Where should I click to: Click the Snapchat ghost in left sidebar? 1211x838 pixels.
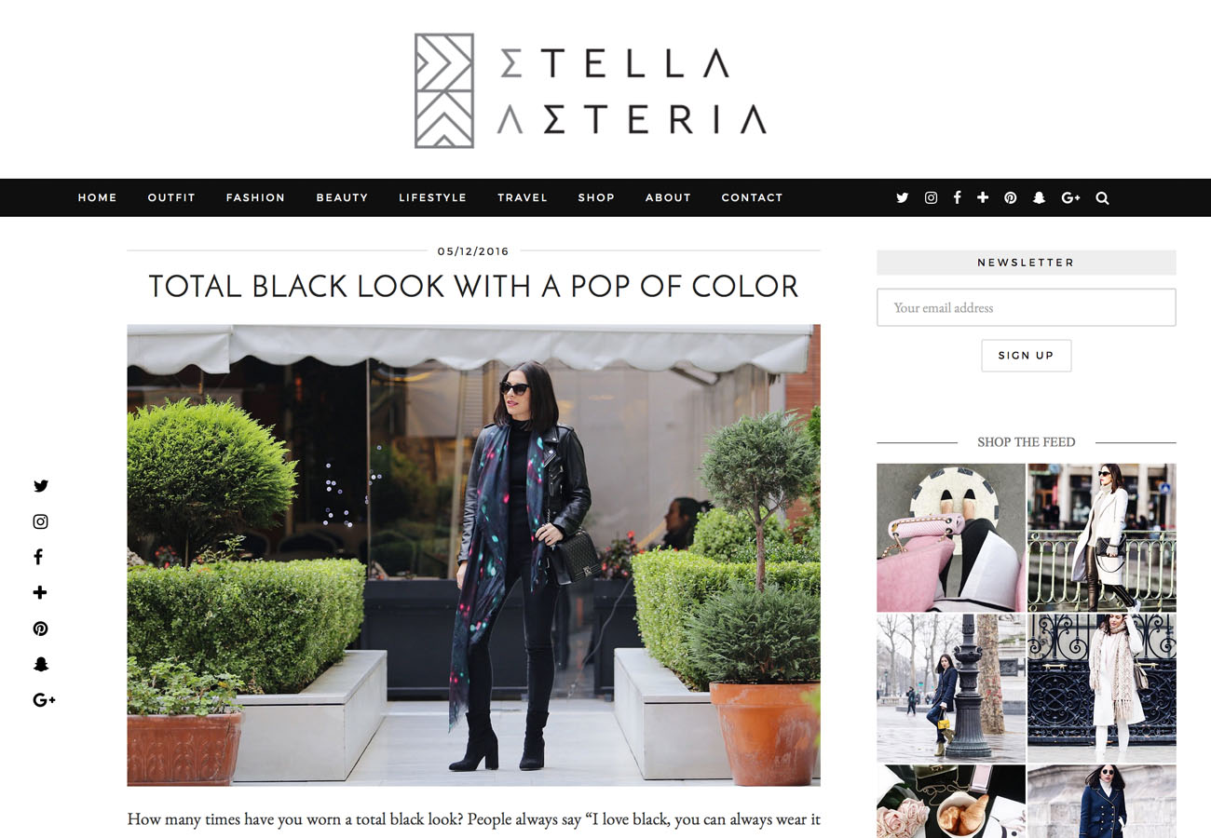[x=40, y=664]
